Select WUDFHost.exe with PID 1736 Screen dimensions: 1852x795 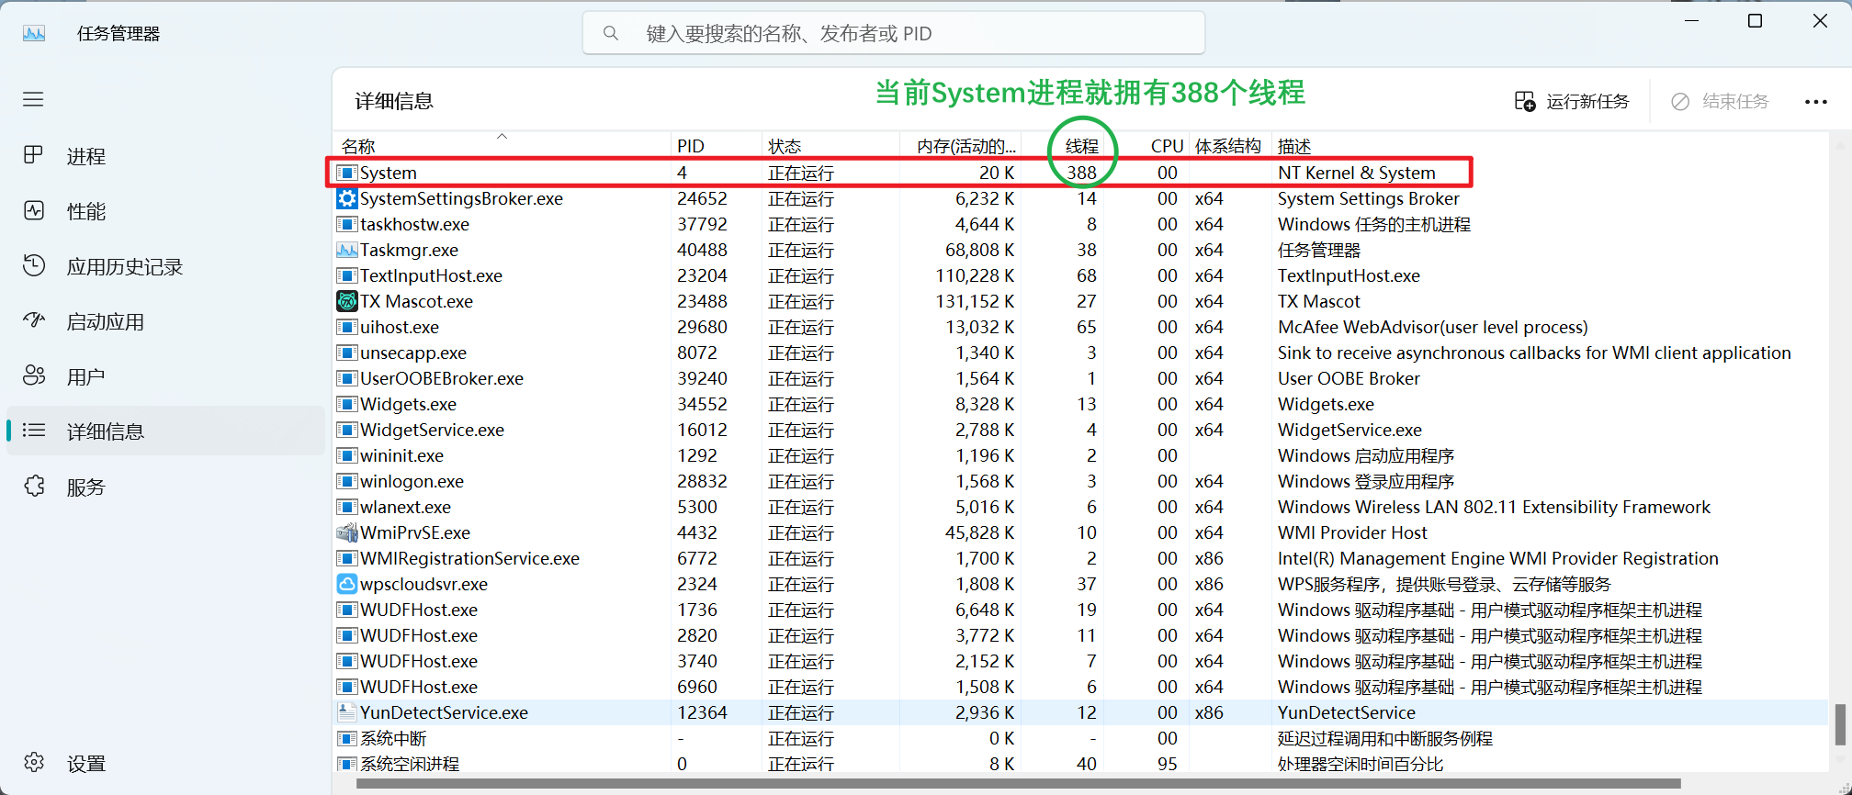coord(419,610)
